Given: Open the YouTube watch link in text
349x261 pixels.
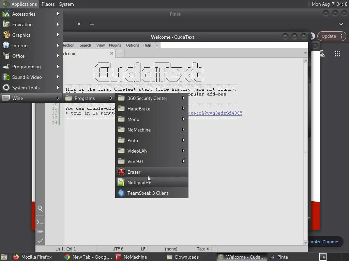Looking at the screenshot, I should (x=215, y=113).
